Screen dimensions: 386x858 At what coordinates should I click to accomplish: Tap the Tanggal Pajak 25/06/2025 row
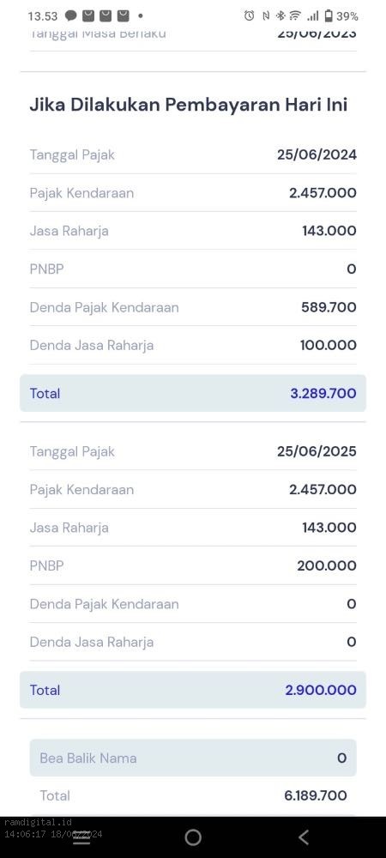pos(193,451)
